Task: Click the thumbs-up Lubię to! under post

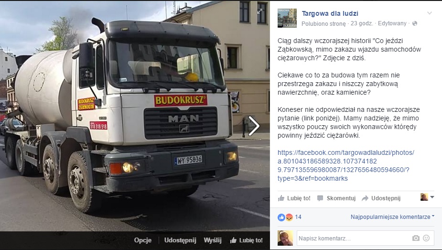Action: point(294,198)
